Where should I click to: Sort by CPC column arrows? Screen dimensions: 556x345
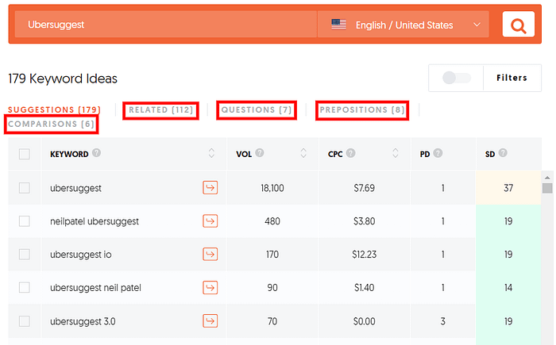[396, 153]
